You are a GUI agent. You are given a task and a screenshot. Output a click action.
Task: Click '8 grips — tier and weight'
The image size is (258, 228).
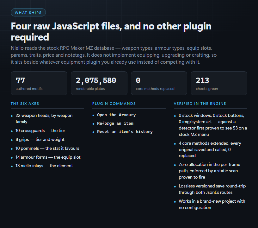pos(40,140)
